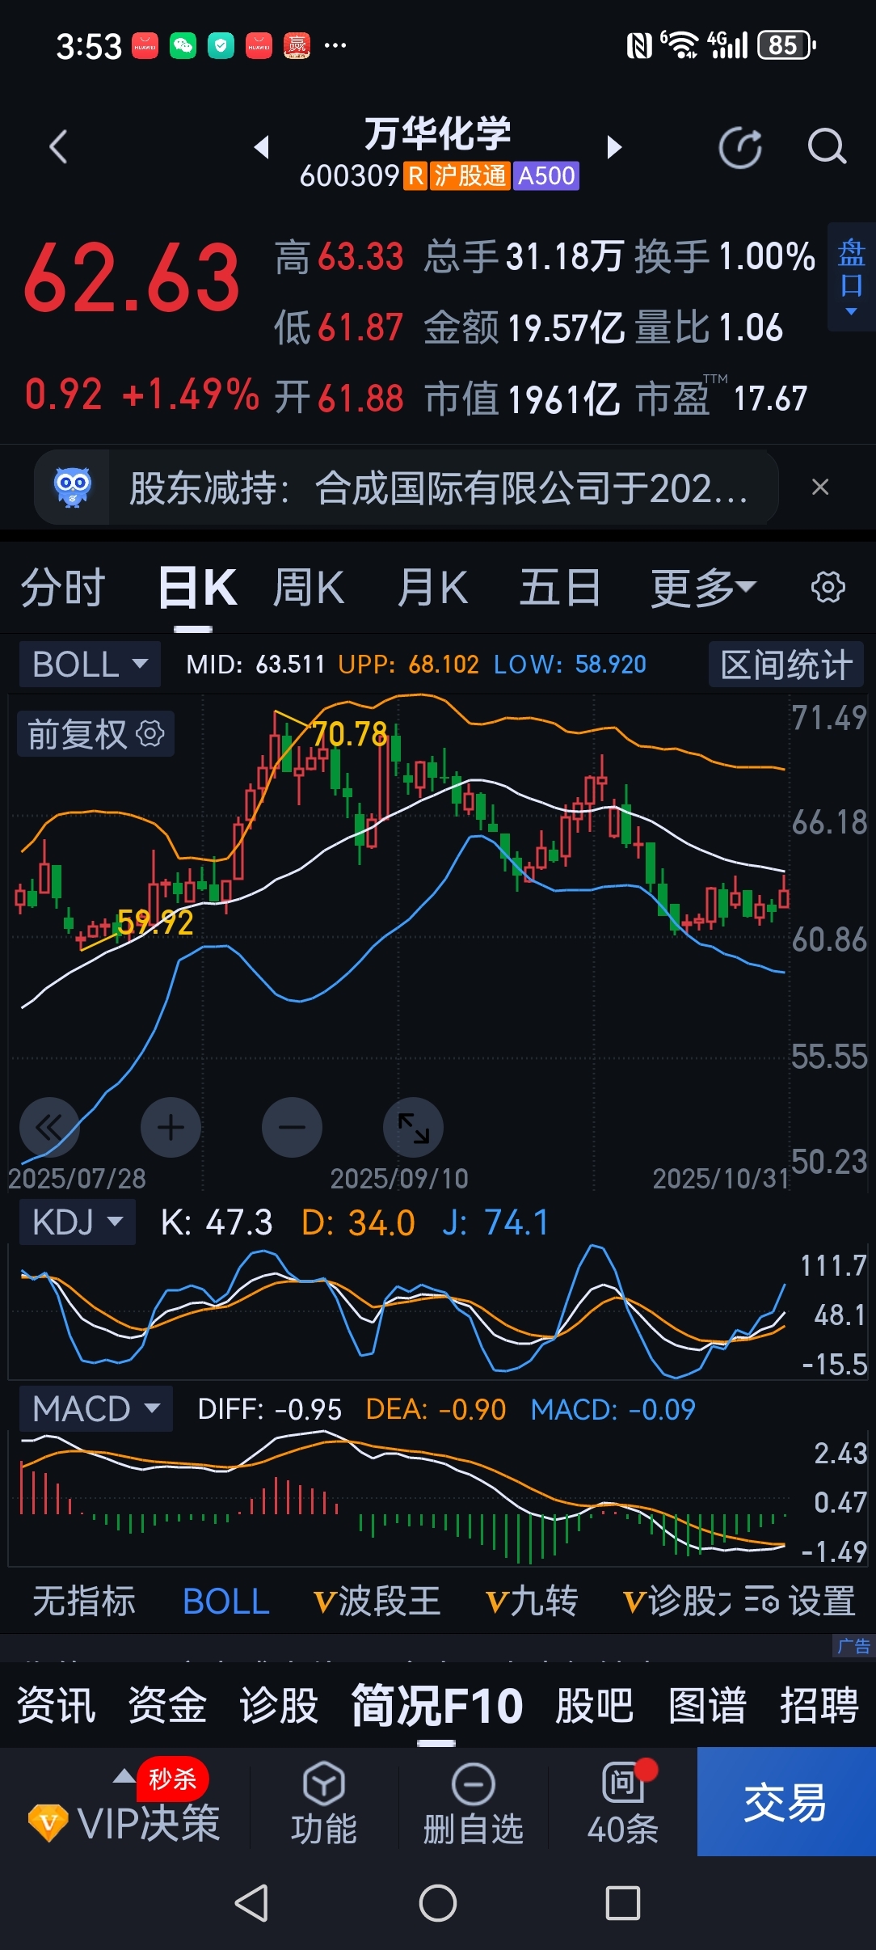Open the 诊股 bottom tab
The width and height of the screenshot is (876, 1950).
pos(280,1706)
